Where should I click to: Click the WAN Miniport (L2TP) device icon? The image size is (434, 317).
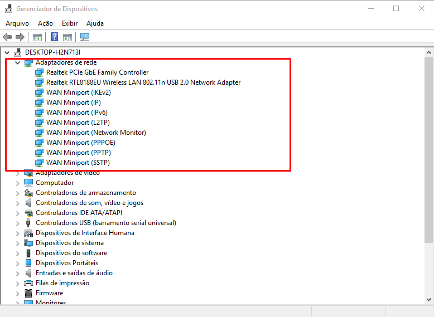click(x=39, y=123)
